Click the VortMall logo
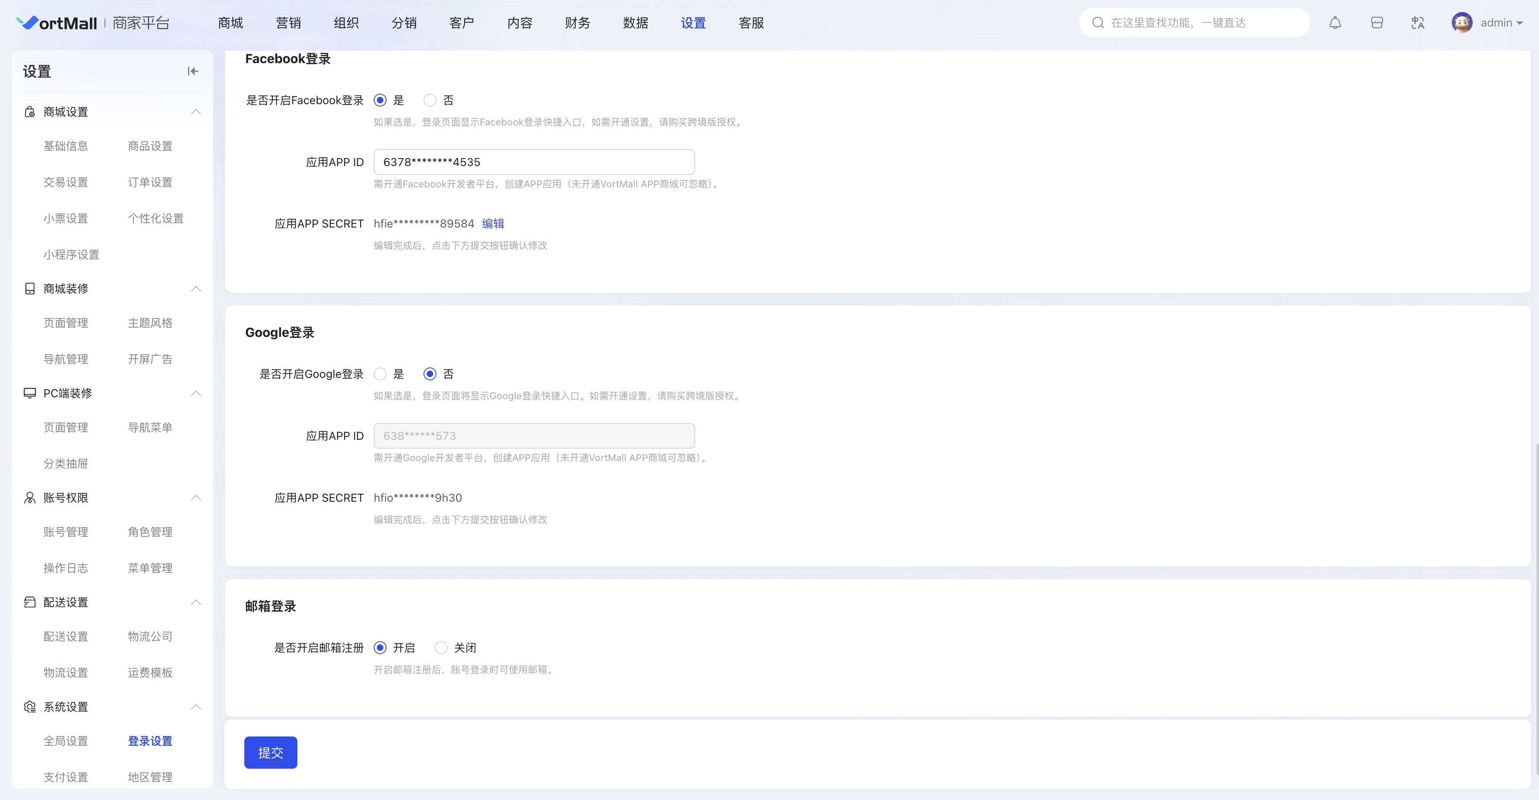This screenshot has width=1539, height=800. pyautogui.click(x=57, y=23)
